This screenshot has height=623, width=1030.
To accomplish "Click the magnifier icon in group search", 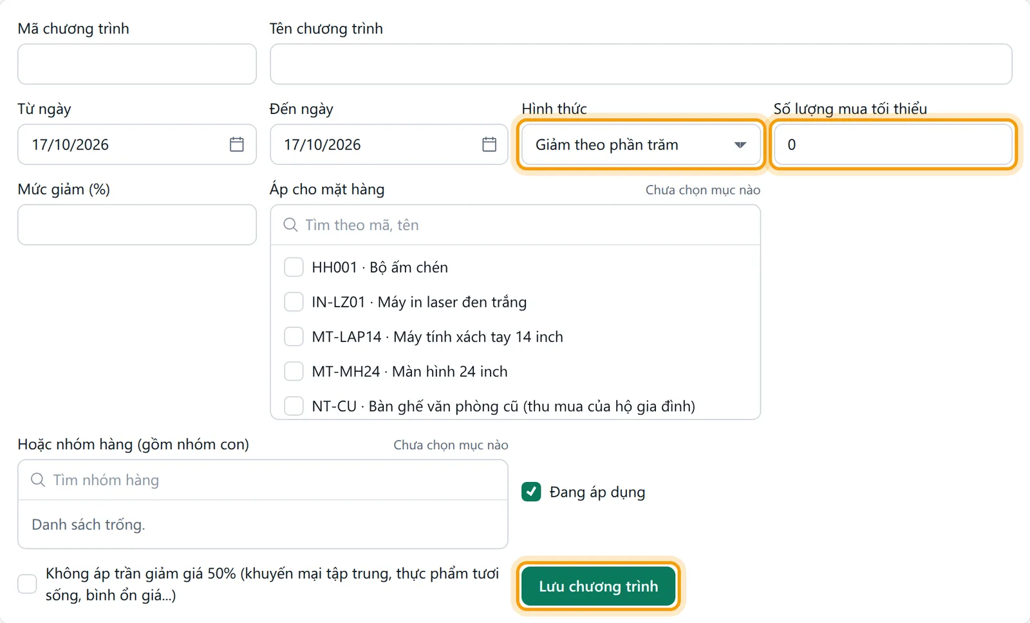I will (x=38, y=480).
